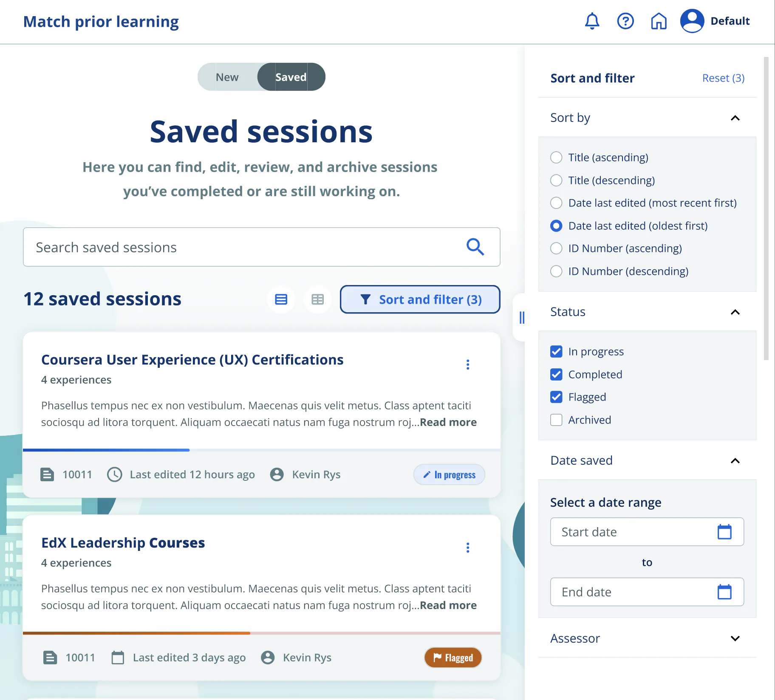Viewport: 775px width, 700px height.
Task: Open the Coursera card three-dot menu
Action: [x=468, y=364]
